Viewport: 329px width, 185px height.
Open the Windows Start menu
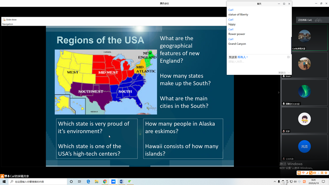[x=4, y=182]
